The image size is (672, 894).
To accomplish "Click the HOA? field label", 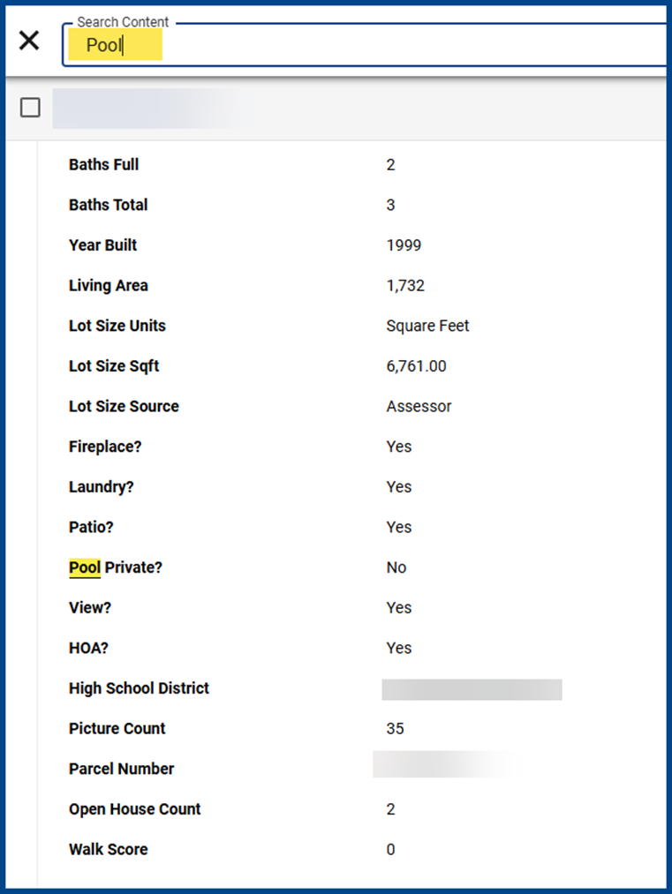I will 88,649.
